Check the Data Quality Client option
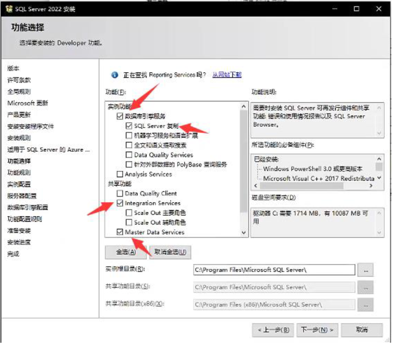The width and height of the screenshot is (393, 344). click(120, 194)
